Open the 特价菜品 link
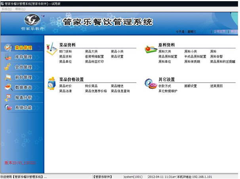 [91, 86]
